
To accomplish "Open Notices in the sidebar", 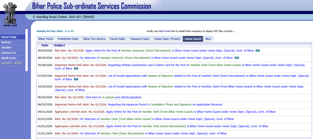I will (x=13, y=42).
